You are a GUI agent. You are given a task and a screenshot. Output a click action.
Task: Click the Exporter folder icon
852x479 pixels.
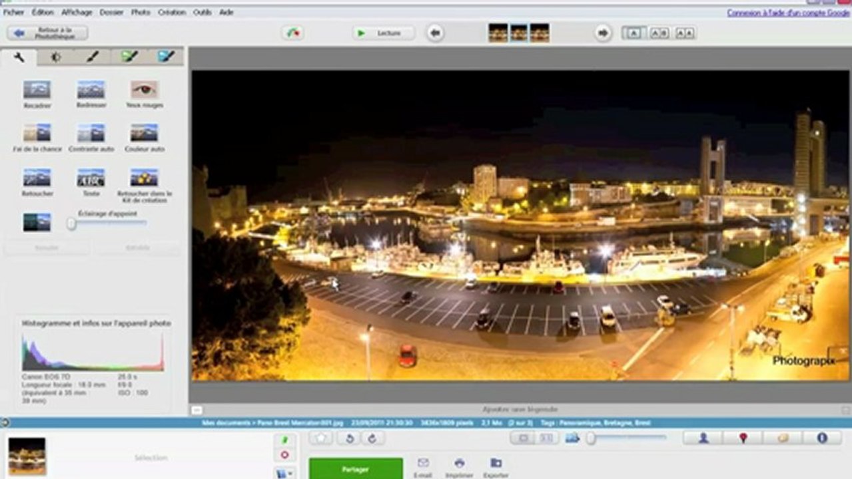coord(496,463)
